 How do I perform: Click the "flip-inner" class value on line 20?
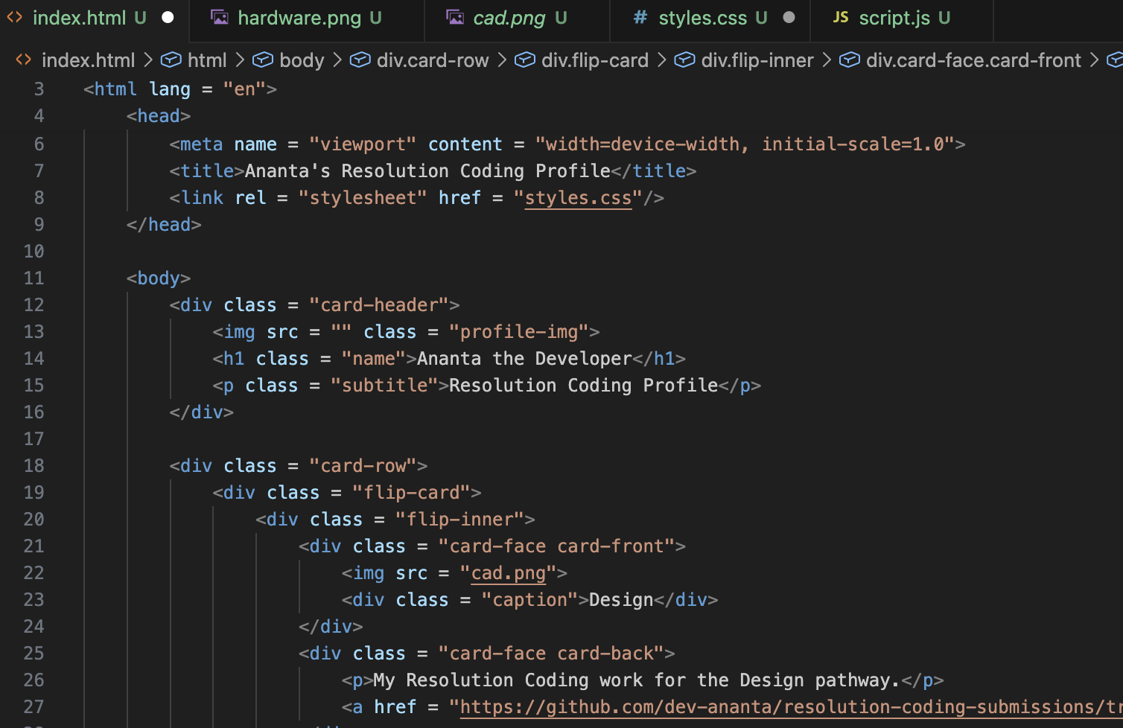click(x=459, y=520)
